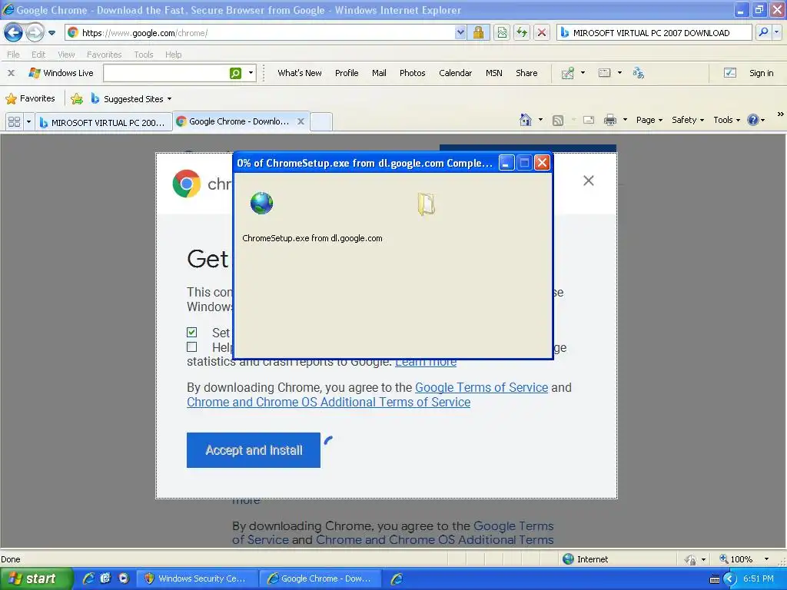Screen dimensions: 787x590
Task: Expand the Safety menu dropdown
Action: pos(688,120)
